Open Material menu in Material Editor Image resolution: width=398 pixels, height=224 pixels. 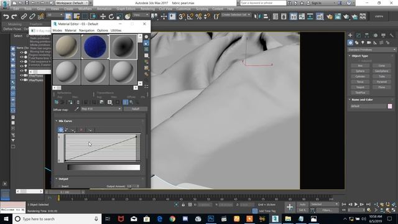[x=70, y=30]
